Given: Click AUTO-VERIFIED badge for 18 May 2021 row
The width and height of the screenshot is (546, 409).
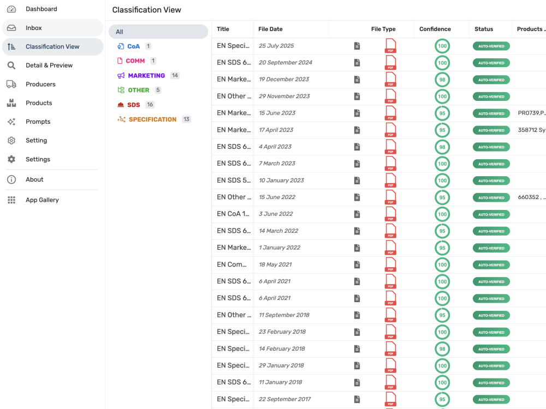Looking at the screenshot, I should (491, 265).
